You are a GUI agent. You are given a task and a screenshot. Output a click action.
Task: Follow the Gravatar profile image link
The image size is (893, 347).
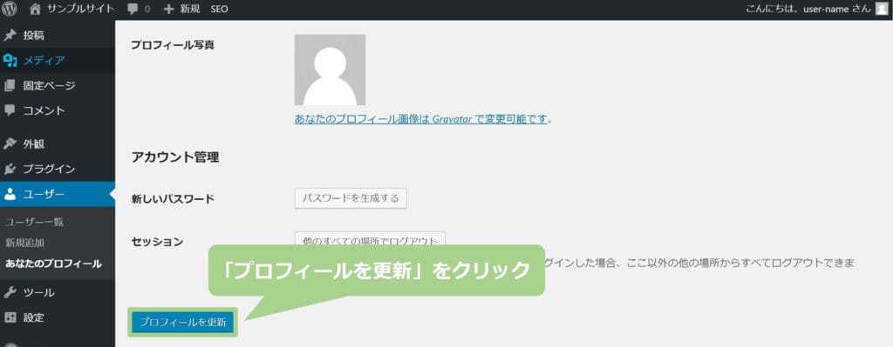pos(421,119)
